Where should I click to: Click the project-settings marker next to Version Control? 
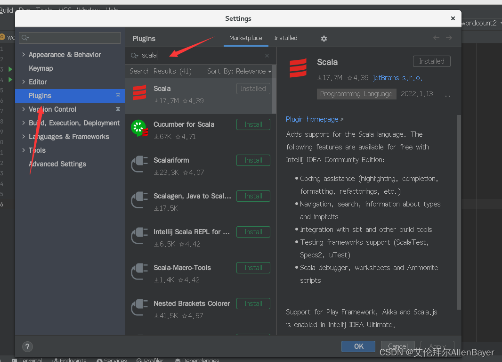(118, 109)
